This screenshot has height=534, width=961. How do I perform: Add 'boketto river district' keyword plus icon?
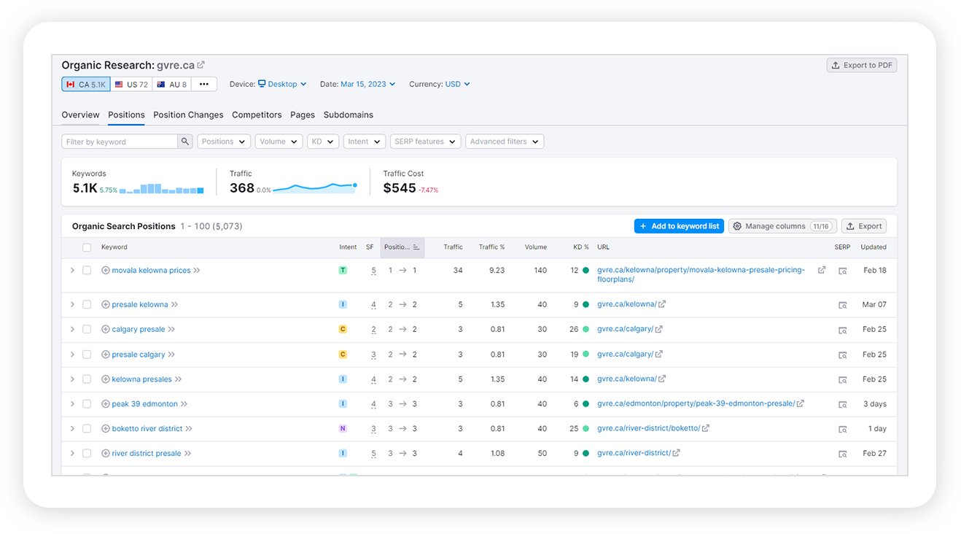click(x=106, y=428)
